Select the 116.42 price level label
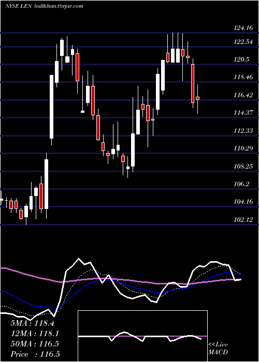The height and width of the screenshot is (362, 259). 243,95
